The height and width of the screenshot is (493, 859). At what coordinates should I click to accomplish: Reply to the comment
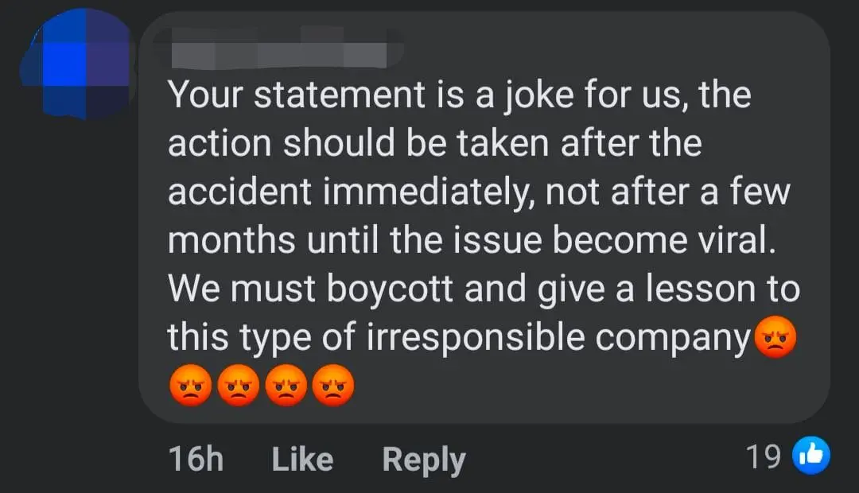coord(423,459)
